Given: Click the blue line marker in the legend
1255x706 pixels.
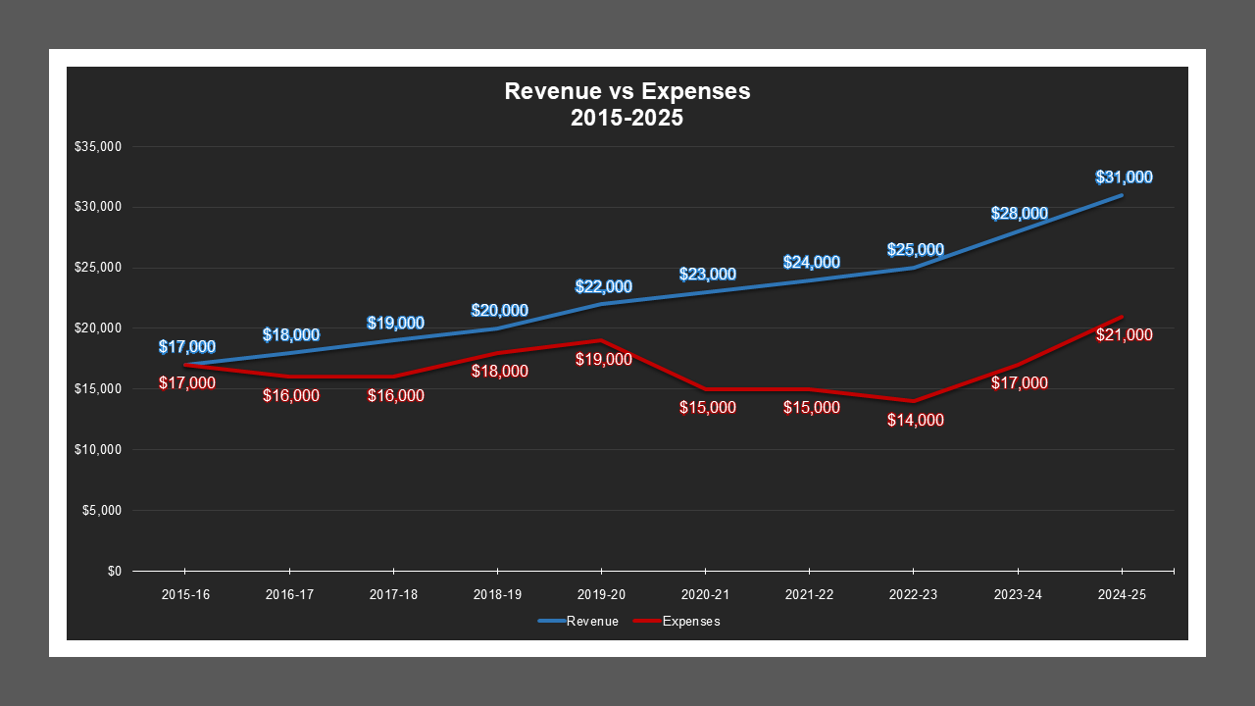Looking at the screenshot, I should [x=551, y=621].
